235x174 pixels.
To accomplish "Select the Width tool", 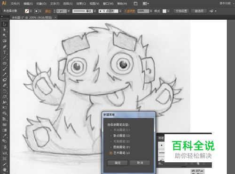I will click(5, 102).
